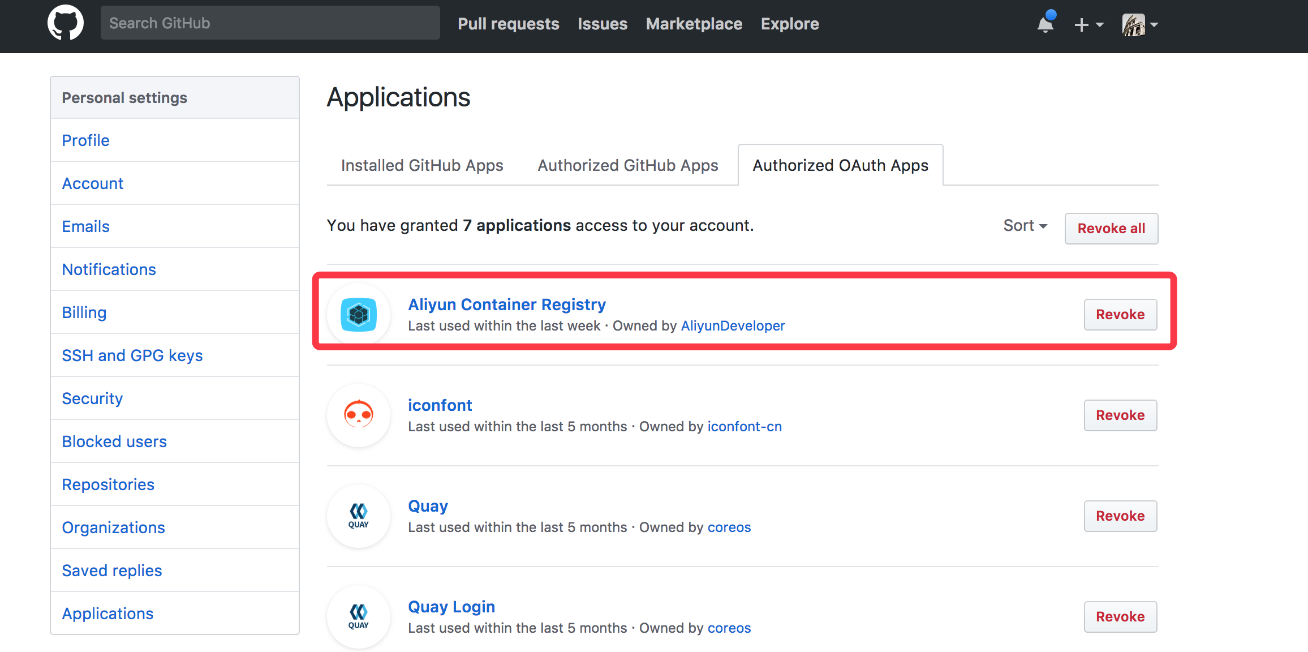Go to Explore in the header
Screen dimensions: 1308x652
coord(790,24)
